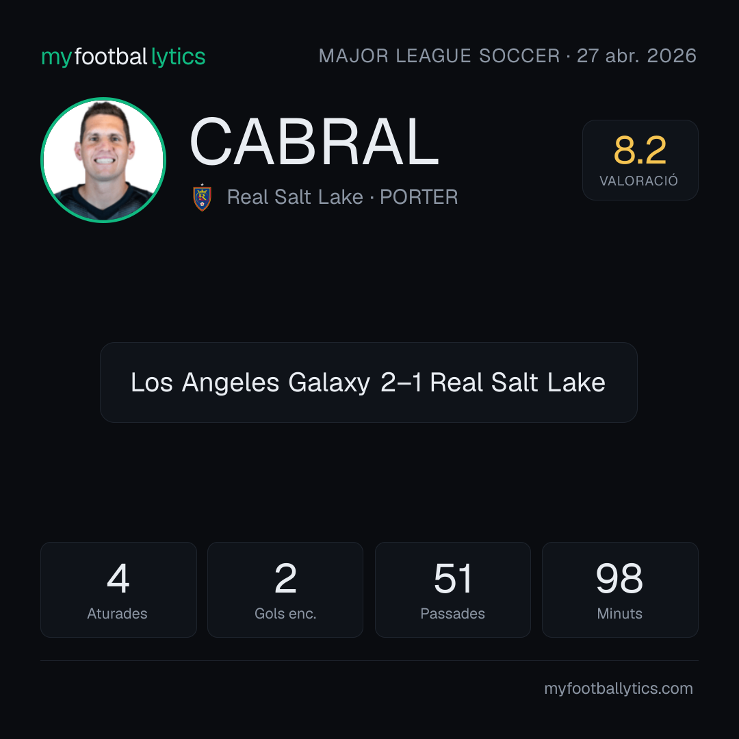Click the number 51 passes value

coord(452,578)
